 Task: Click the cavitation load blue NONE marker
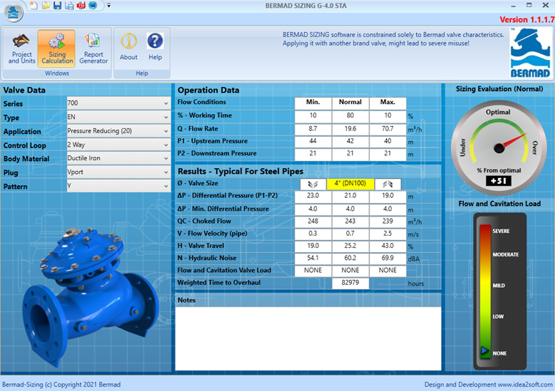click(x=484, y=350)
